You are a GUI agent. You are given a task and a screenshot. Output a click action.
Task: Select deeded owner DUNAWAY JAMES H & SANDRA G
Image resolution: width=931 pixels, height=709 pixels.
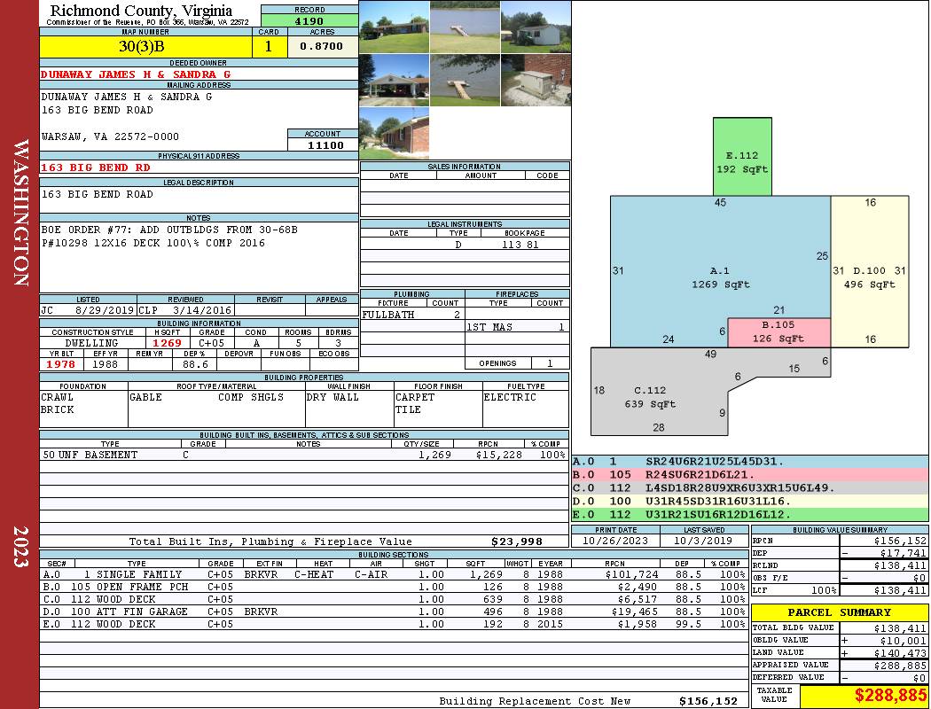pyautogui.click(x=136, y=74)
